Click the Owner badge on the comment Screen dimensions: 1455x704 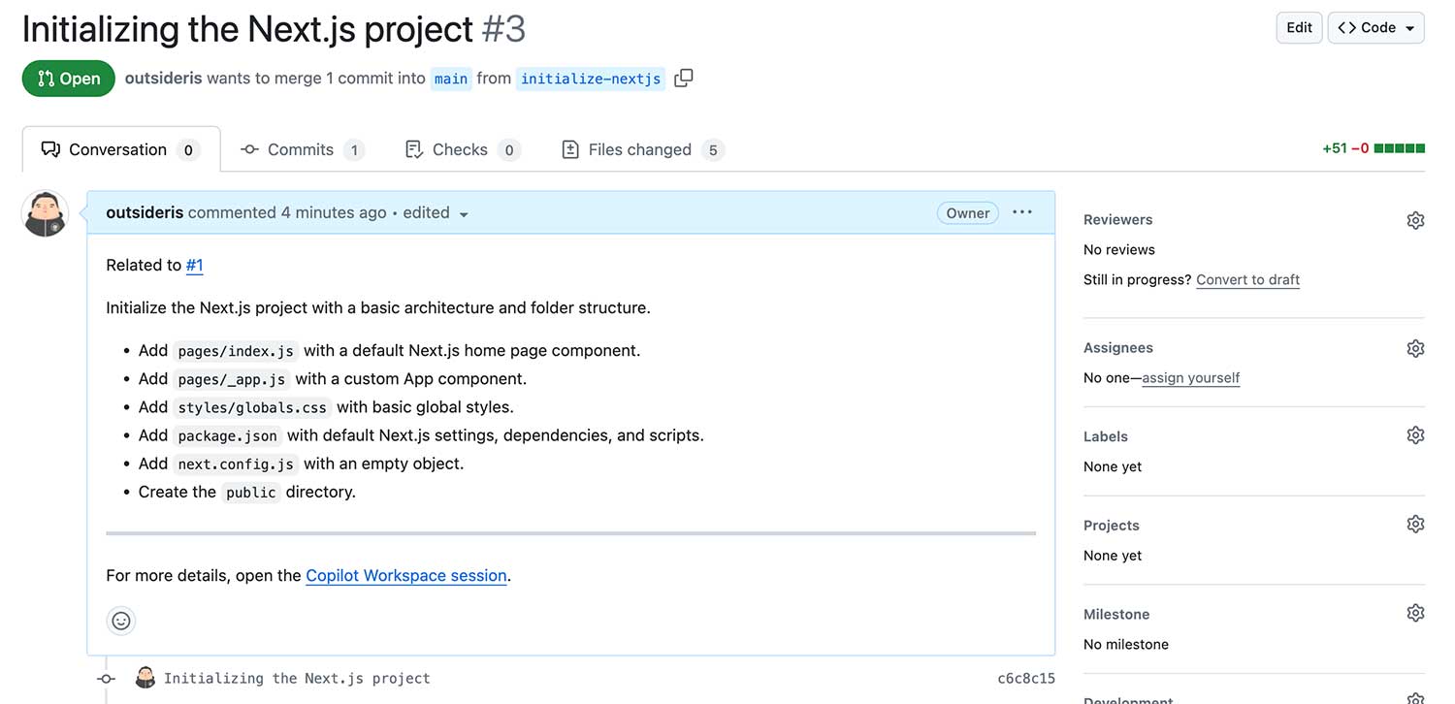[968, 213]
